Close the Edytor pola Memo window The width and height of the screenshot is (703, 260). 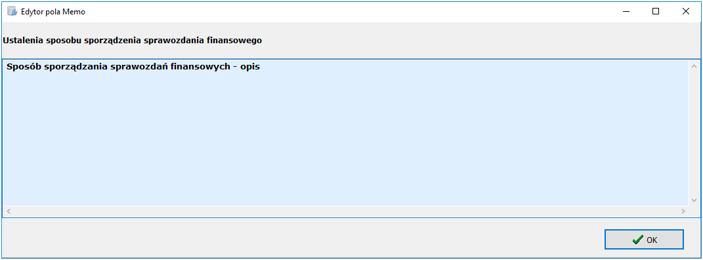(685, 12)
